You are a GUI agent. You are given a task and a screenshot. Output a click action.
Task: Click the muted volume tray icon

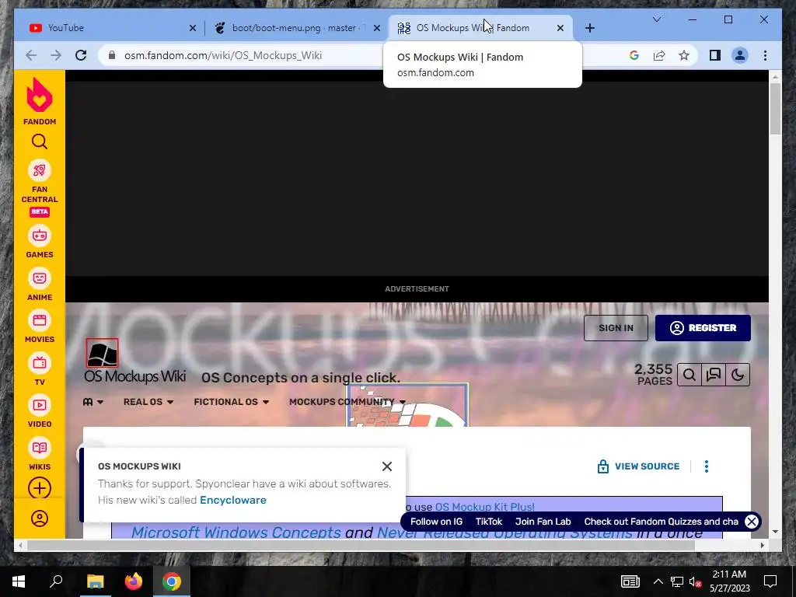tap(696, 581)
